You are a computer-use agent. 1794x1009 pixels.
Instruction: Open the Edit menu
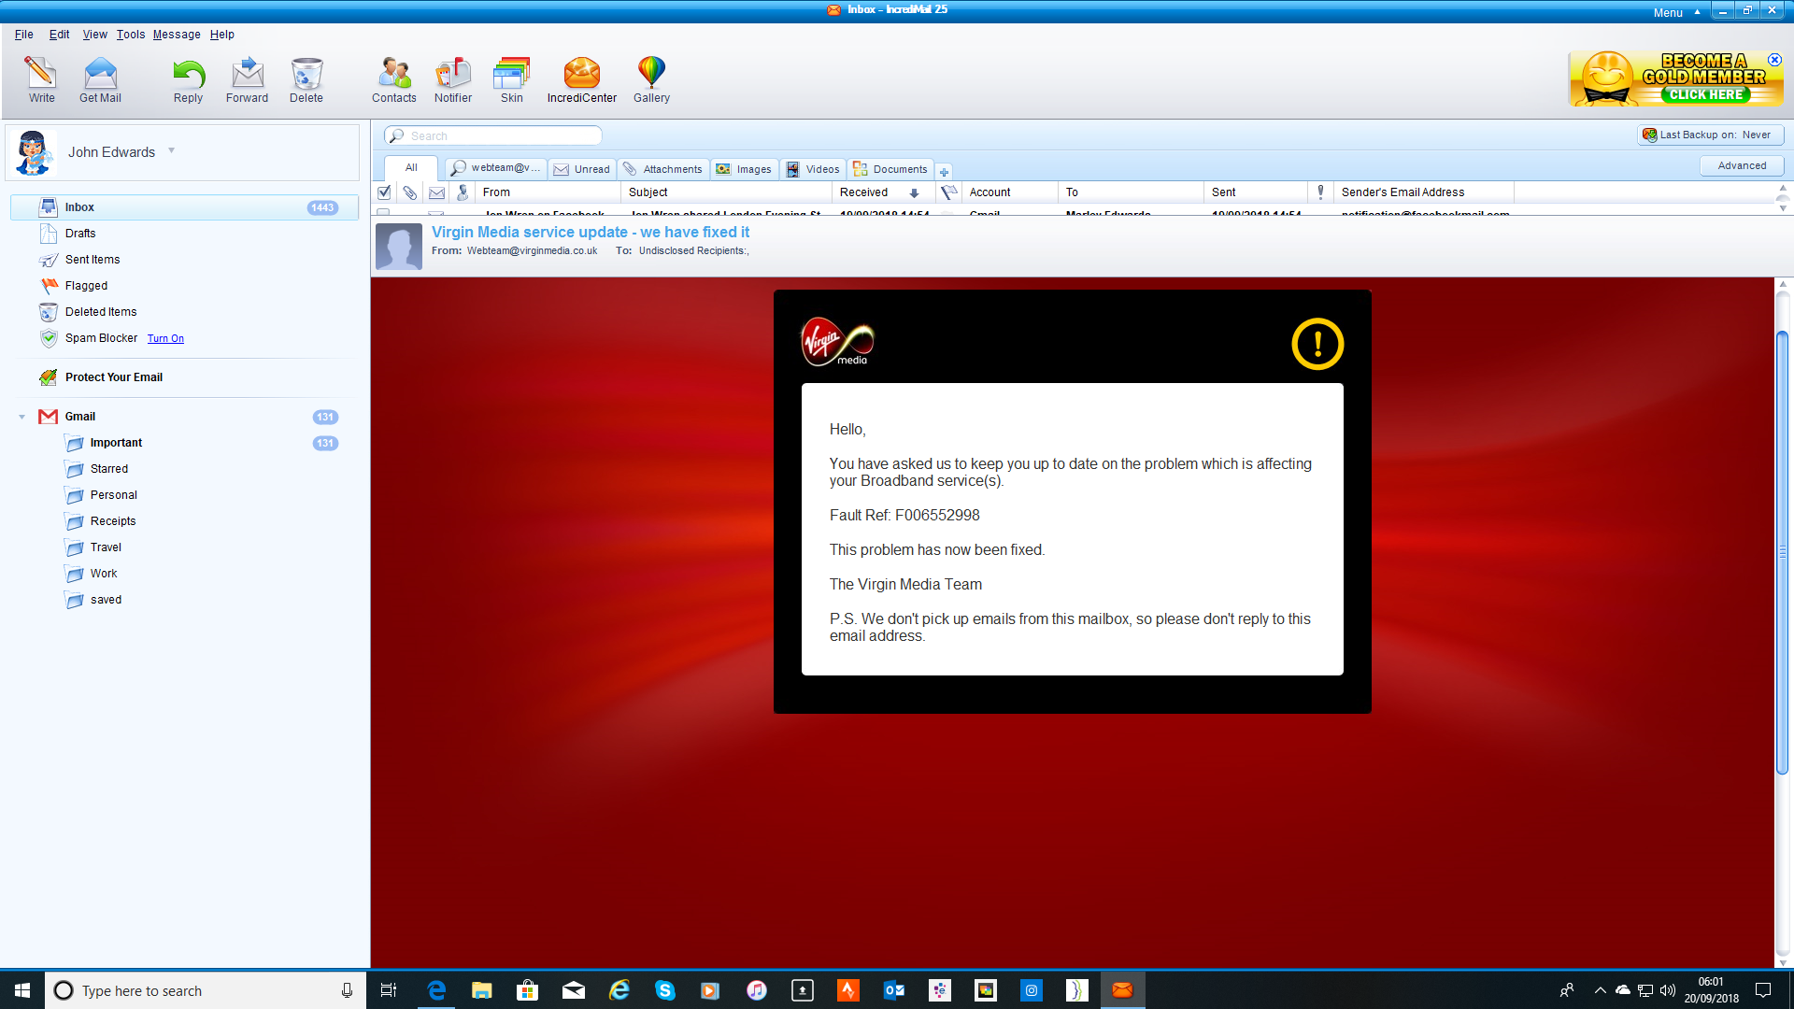pos(59,35)
